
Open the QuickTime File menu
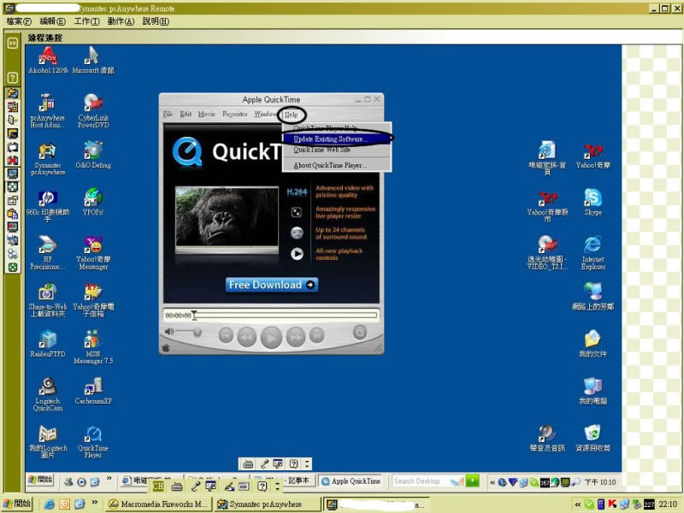click(x=168, y=115)
